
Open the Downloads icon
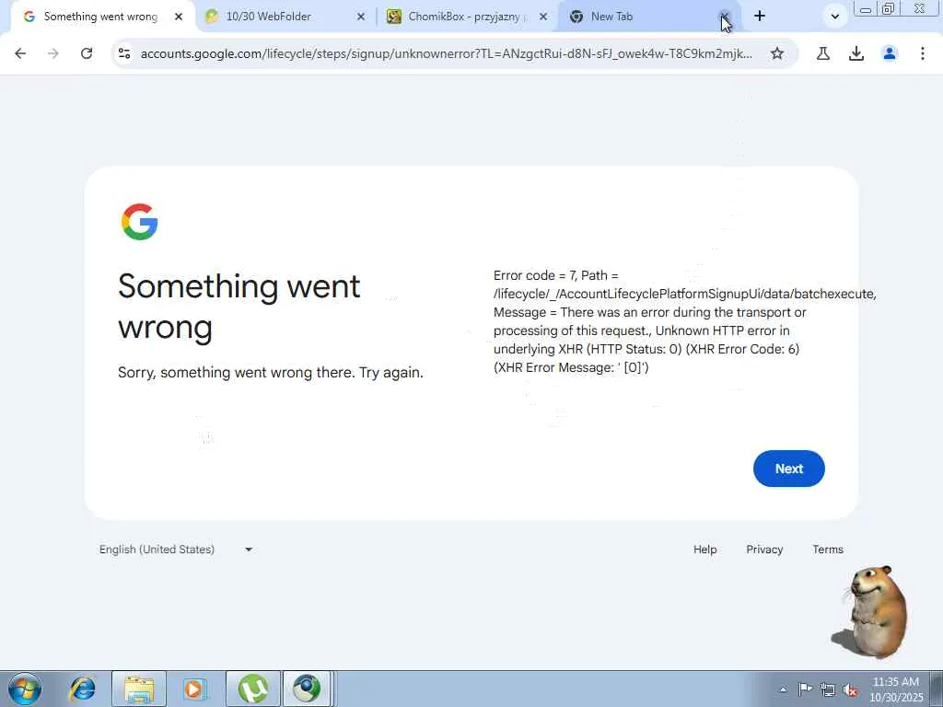(x=856, y=53)
